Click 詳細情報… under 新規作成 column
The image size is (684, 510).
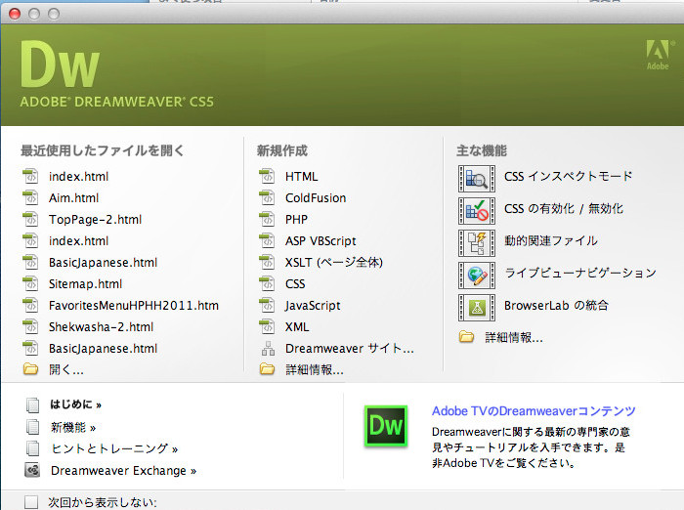click(x=314, y=370)
